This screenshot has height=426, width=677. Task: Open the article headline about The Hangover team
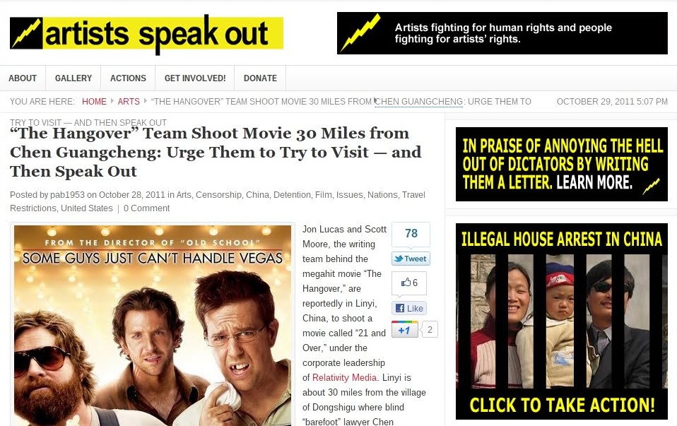tap(216, 153)
